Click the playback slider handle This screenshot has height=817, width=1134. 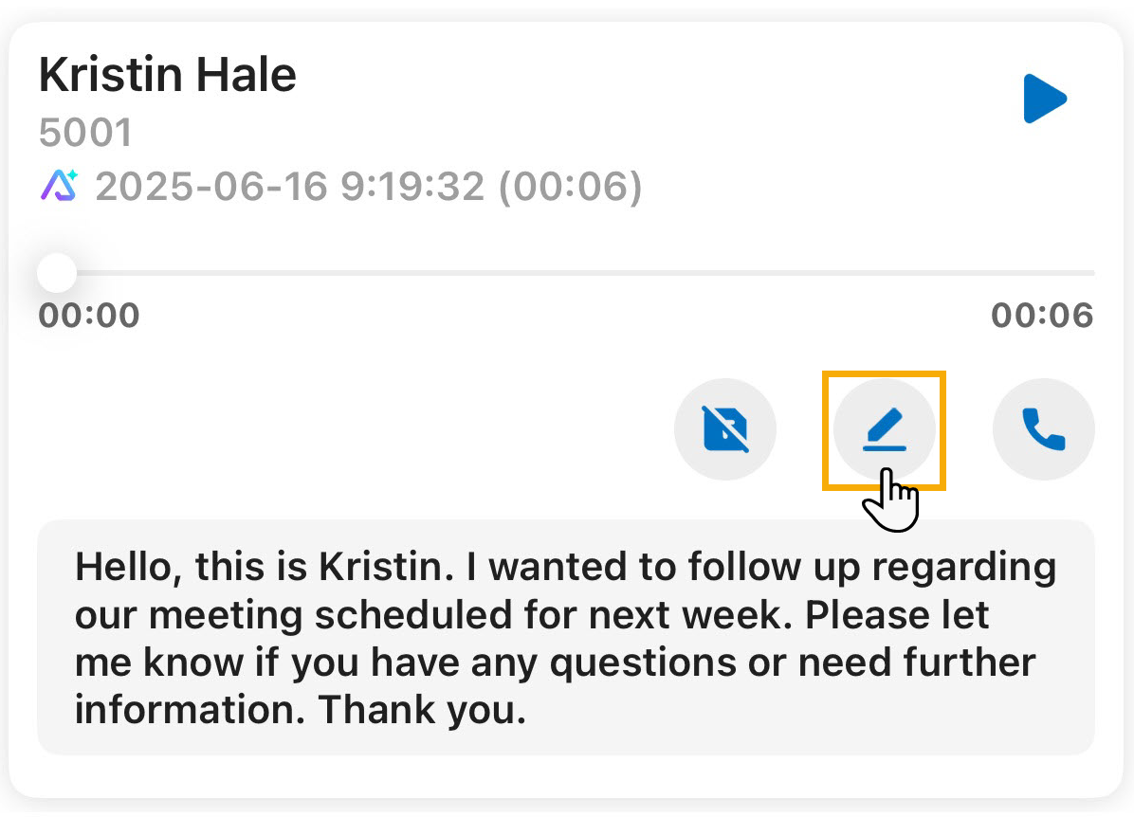point(57,273)
